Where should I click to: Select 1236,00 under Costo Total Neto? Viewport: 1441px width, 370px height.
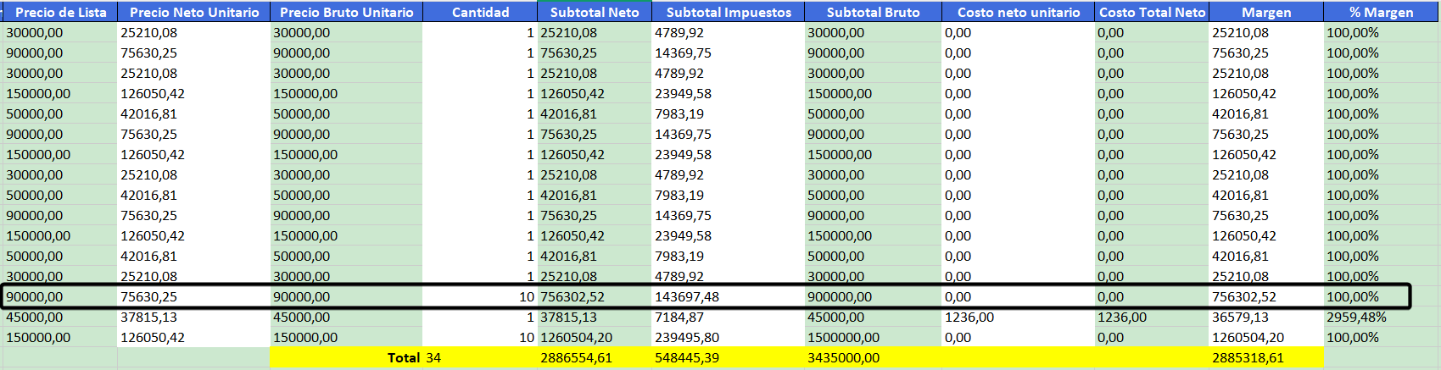1152,318
